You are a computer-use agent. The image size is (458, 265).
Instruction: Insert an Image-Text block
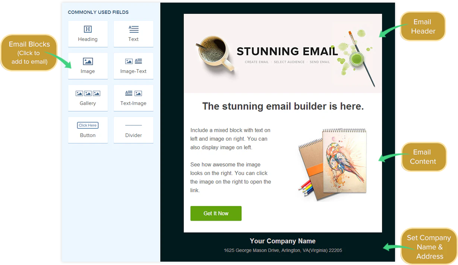(x=133, y=66)
